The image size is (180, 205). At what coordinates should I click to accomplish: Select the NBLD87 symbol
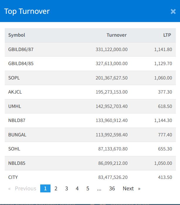(17, 120)
